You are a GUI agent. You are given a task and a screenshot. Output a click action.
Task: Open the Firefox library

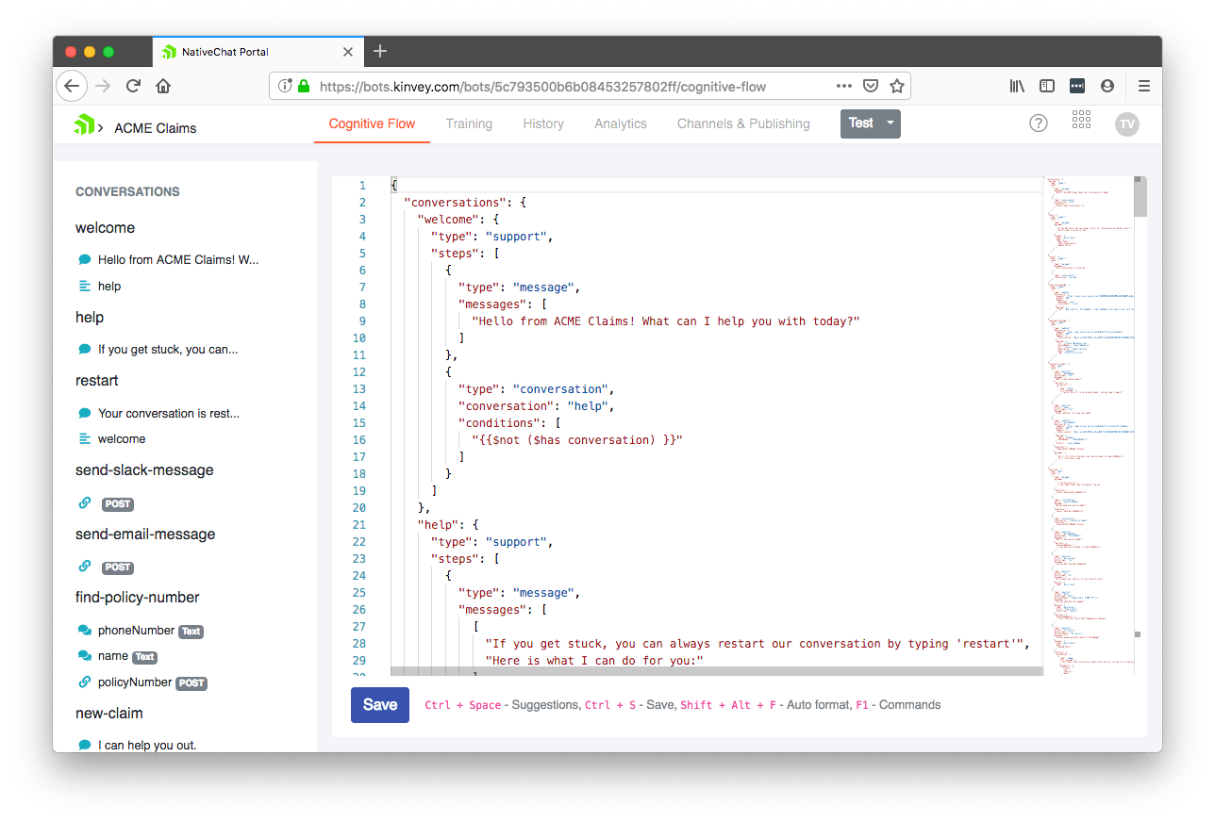click(1017, 86)
